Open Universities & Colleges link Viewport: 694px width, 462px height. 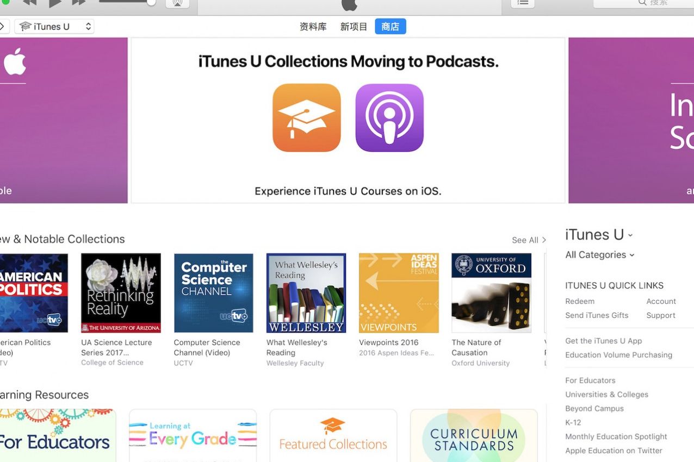606,395
